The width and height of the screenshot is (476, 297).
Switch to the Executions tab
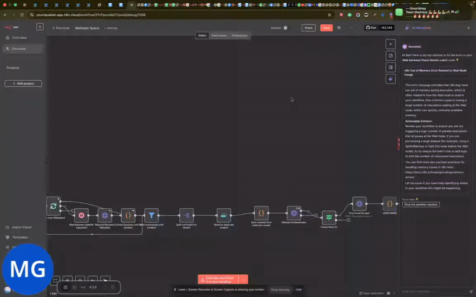pyautogui.click(x=219, y=35)
